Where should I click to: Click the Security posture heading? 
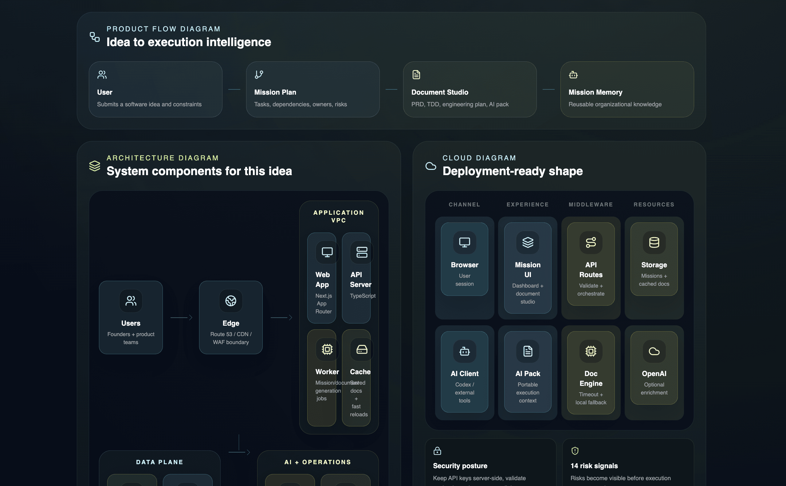click(460, 466)
